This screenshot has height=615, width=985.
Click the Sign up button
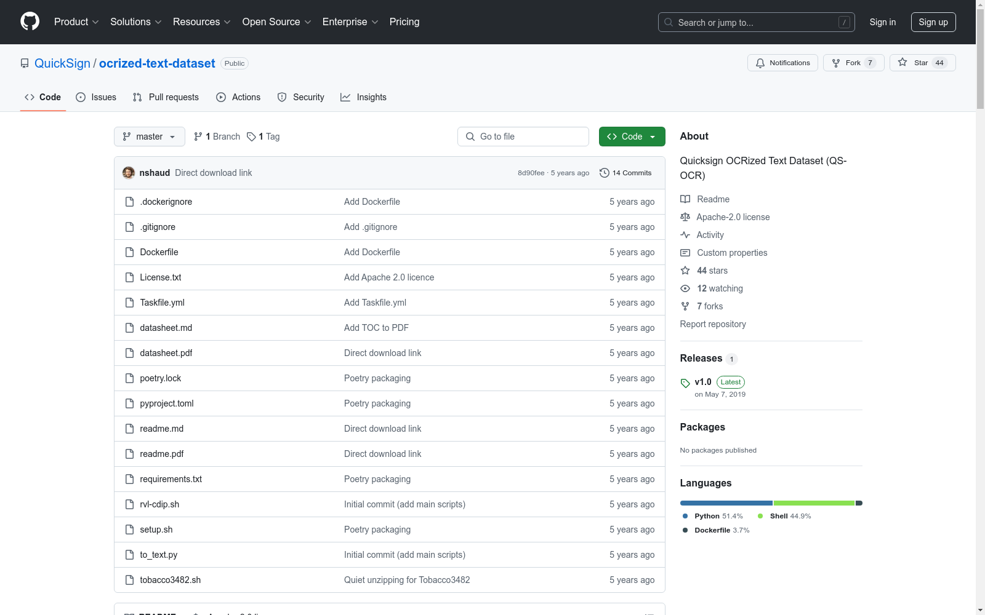coord(933,22)
